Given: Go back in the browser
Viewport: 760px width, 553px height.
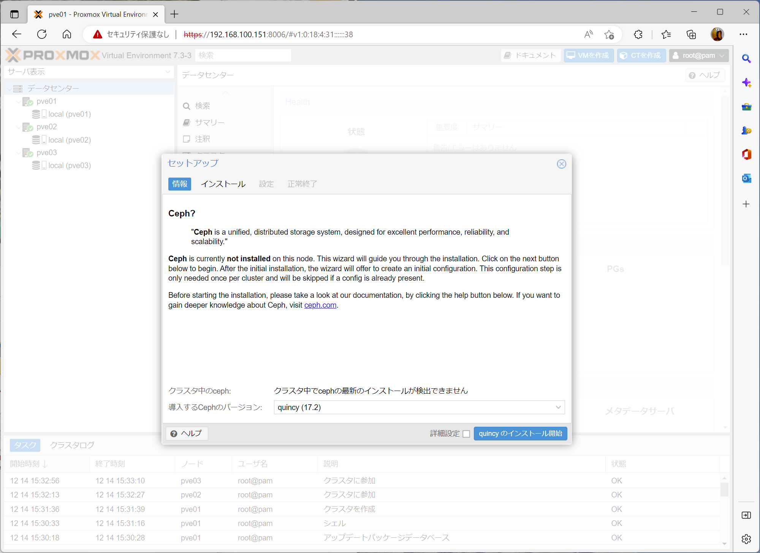Looking at the screenshot, I should point(17,34).
